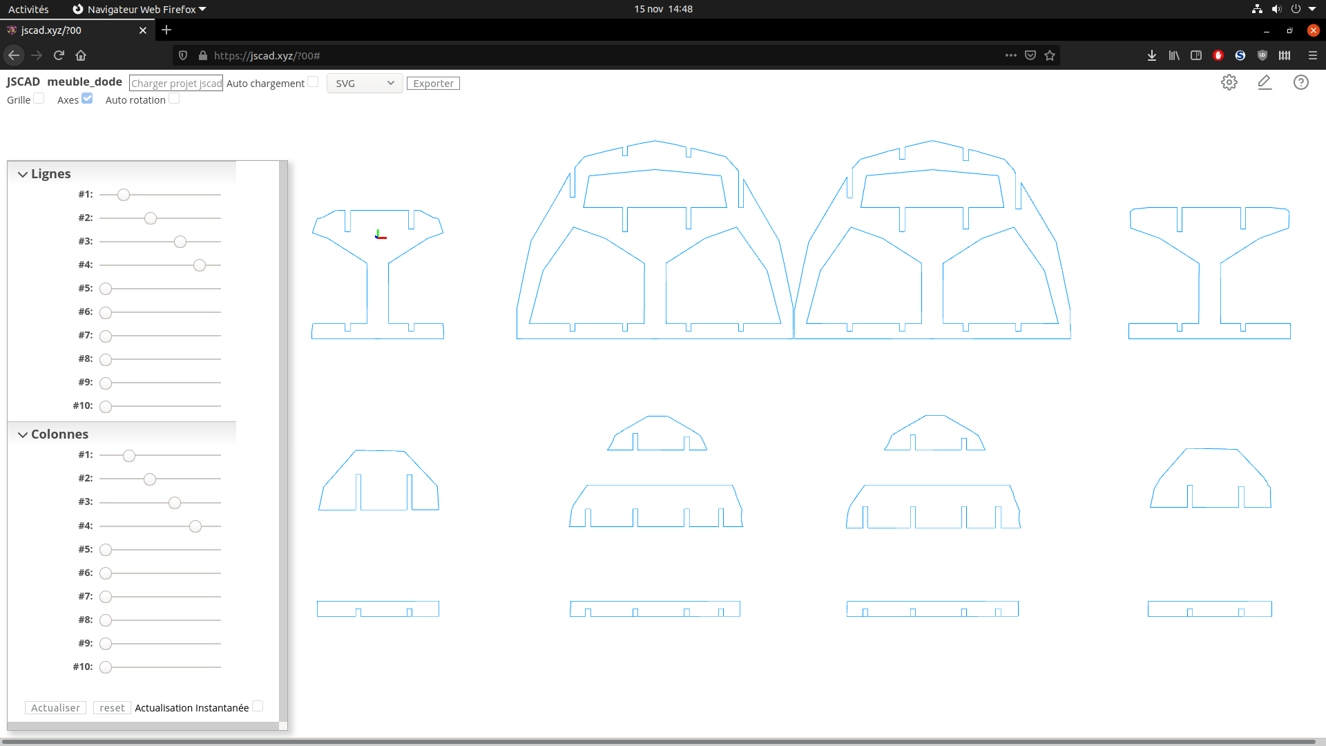Open Firefox downloads icon
Viewport: 1326px width, 746px height.
tap(1152, 55)
